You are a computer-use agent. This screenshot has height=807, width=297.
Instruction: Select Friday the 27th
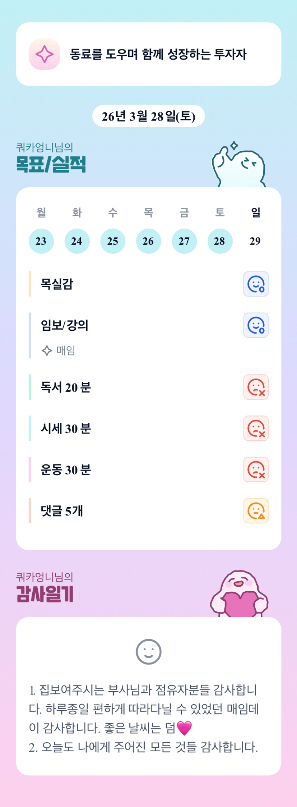coord(184,241)
